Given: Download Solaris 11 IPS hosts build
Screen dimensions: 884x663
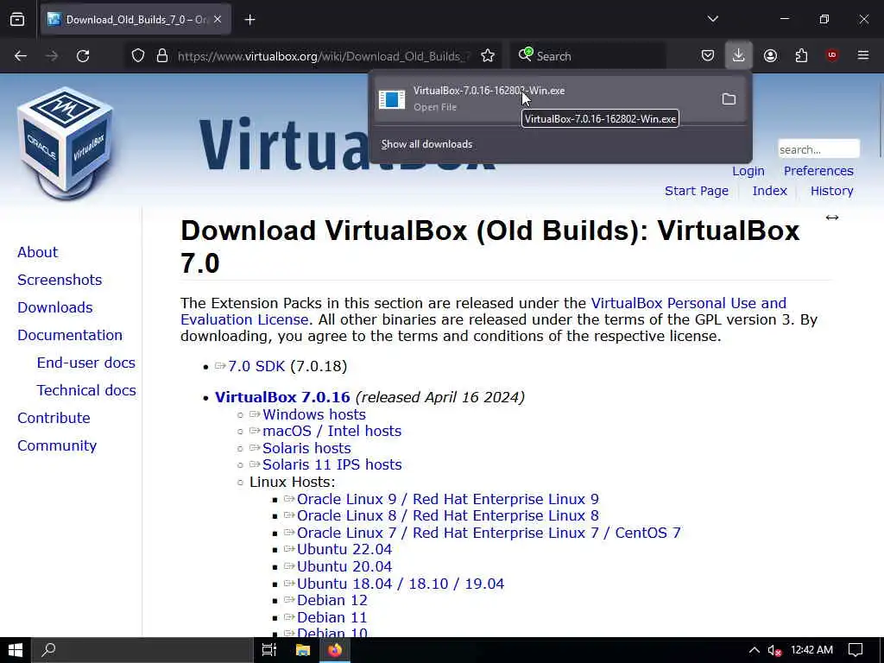Looking at the screenshot, I should pyautogui.click(x=332, y=465).
